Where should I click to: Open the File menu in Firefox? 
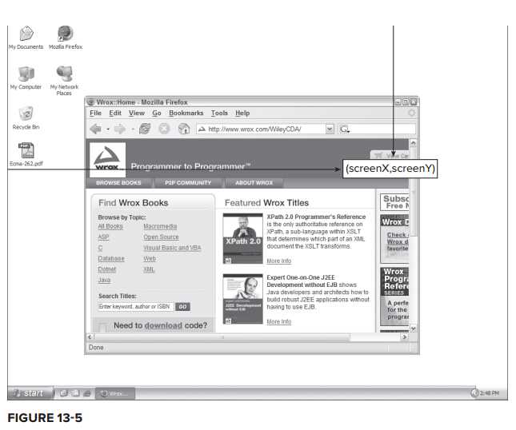pyautogui.click(x=95, y=113)
